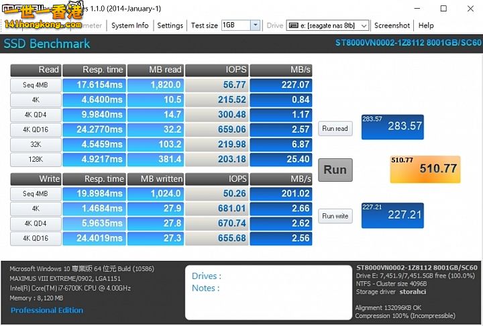Viewport: 483px width, 326px height.
Task: Toggle the Write Seq 4MB test button
Action: pos(36,194)
